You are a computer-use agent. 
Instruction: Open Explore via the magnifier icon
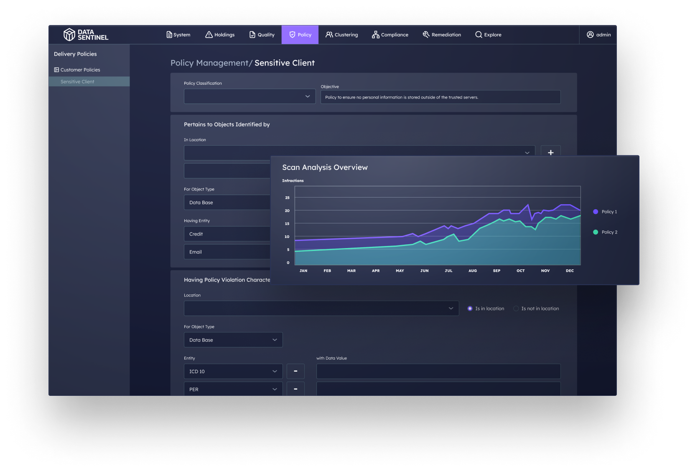point(478,35)
